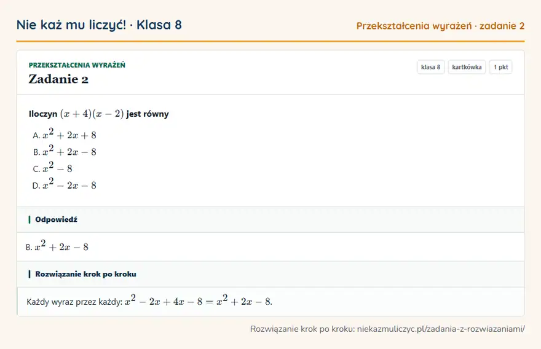The height and width of the screenshot is (349, 541).
Task: Click the solution line 'Każdy wyraz przez każdy'
Action: pos(149,300)
